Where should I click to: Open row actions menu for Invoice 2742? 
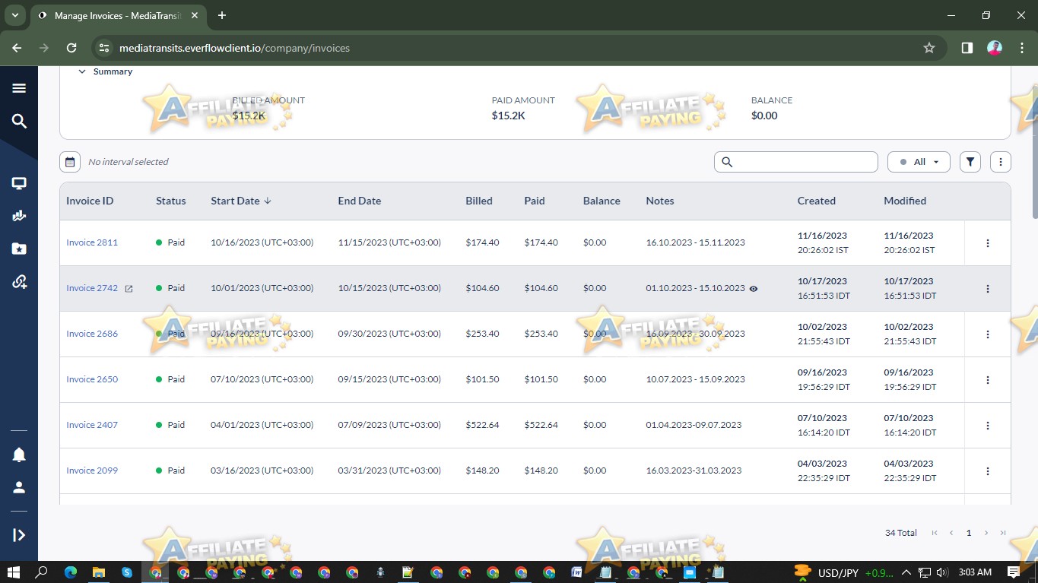click(988, 289)
